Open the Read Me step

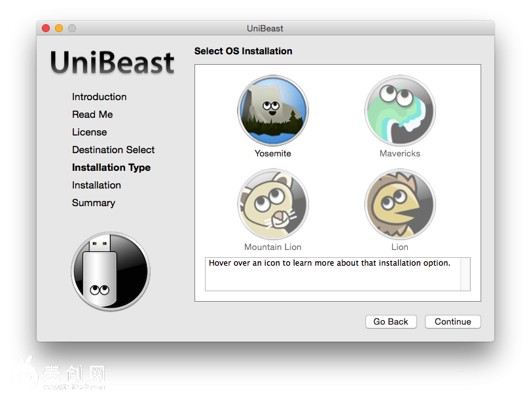[x=92, y=115]
